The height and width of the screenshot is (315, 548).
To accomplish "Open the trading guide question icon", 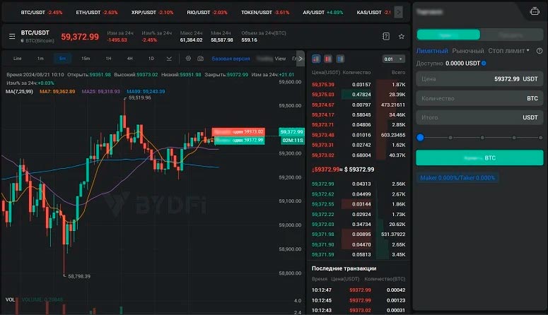I will (386, 36).
